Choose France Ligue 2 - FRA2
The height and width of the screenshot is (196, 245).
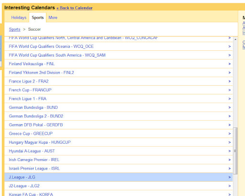(x=119, y=81)
